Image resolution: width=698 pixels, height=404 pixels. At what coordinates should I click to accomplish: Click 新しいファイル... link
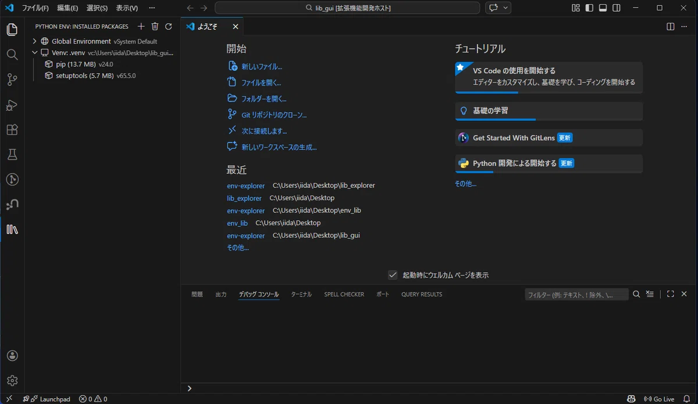pos(262,67)
